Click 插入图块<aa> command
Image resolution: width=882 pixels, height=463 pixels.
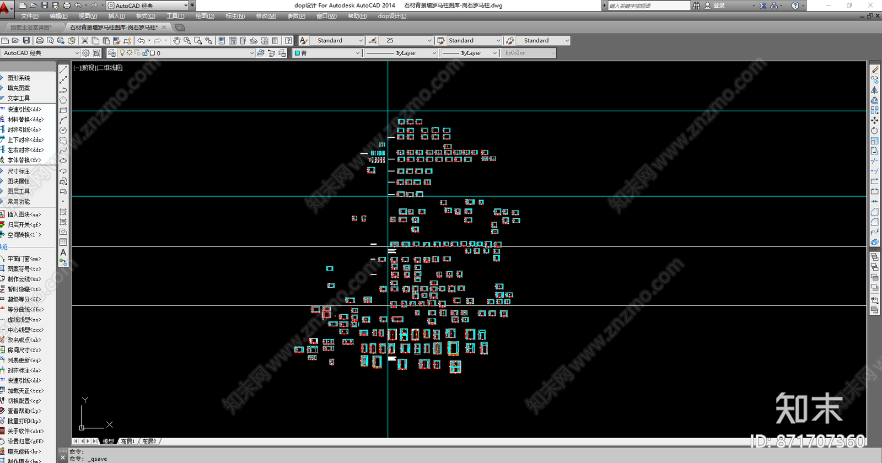[x=24, y=214]
